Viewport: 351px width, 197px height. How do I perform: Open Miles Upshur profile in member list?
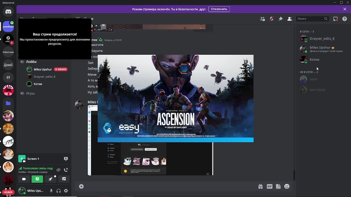coord(322,49)
